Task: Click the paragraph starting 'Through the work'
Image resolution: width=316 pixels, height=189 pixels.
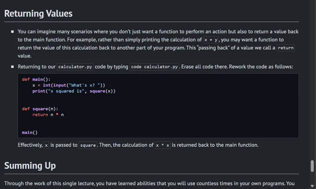Action: [x=149, y=183]
